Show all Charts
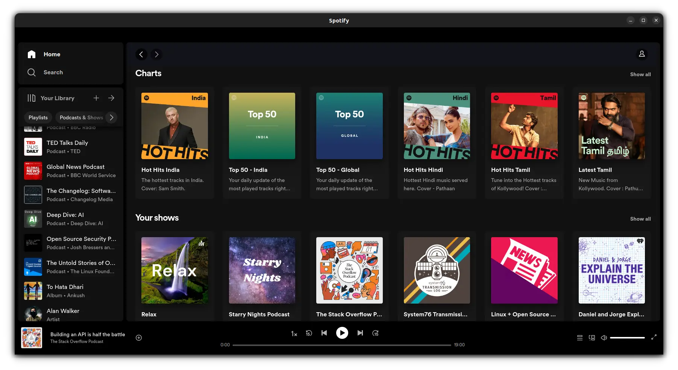Viewport: 678px width, 370px height. 640,74
